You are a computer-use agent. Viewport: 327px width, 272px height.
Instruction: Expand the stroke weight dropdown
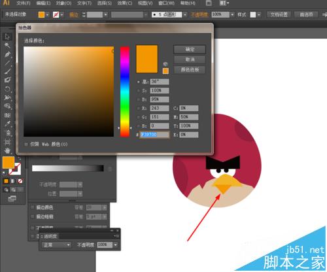[105, 15]
